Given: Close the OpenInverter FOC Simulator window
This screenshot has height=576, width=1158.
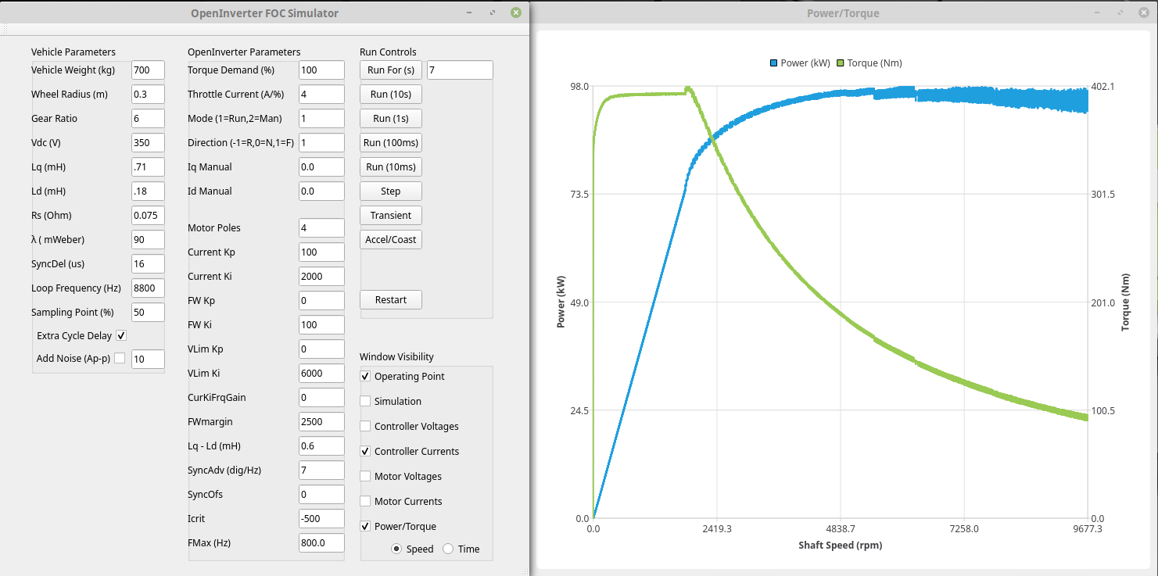Looking at the screenshot, I should coord(515,13).
